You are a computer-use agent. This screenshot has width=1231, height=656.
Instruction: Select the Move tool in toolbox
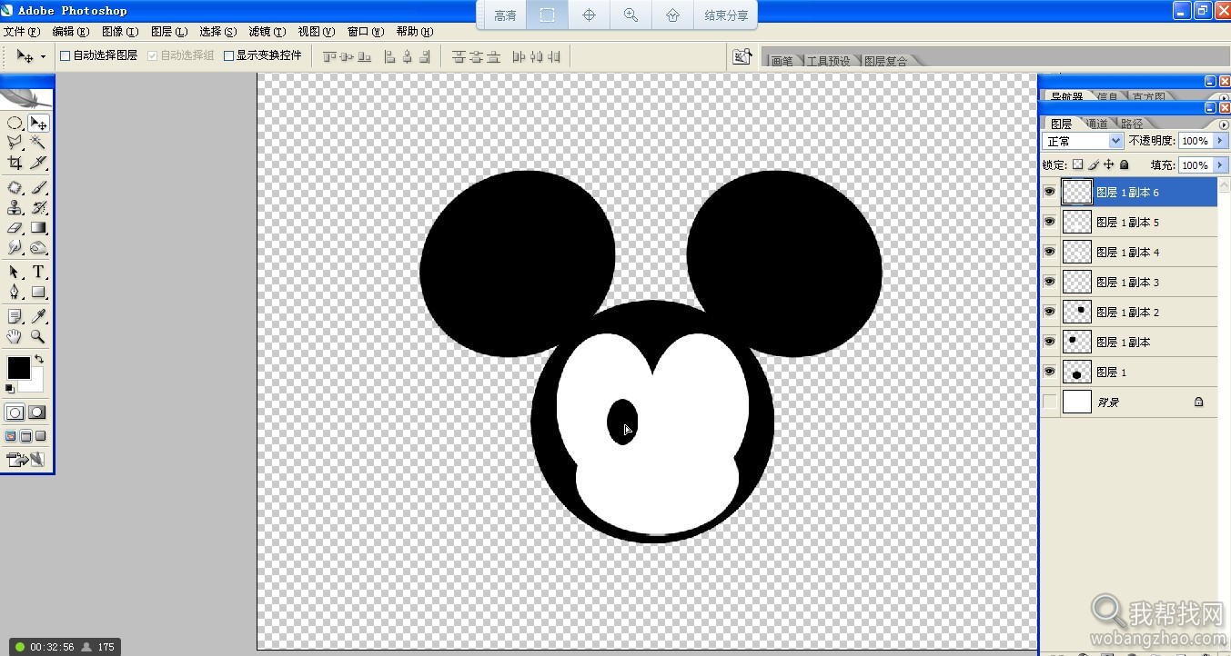coord(38,123)
